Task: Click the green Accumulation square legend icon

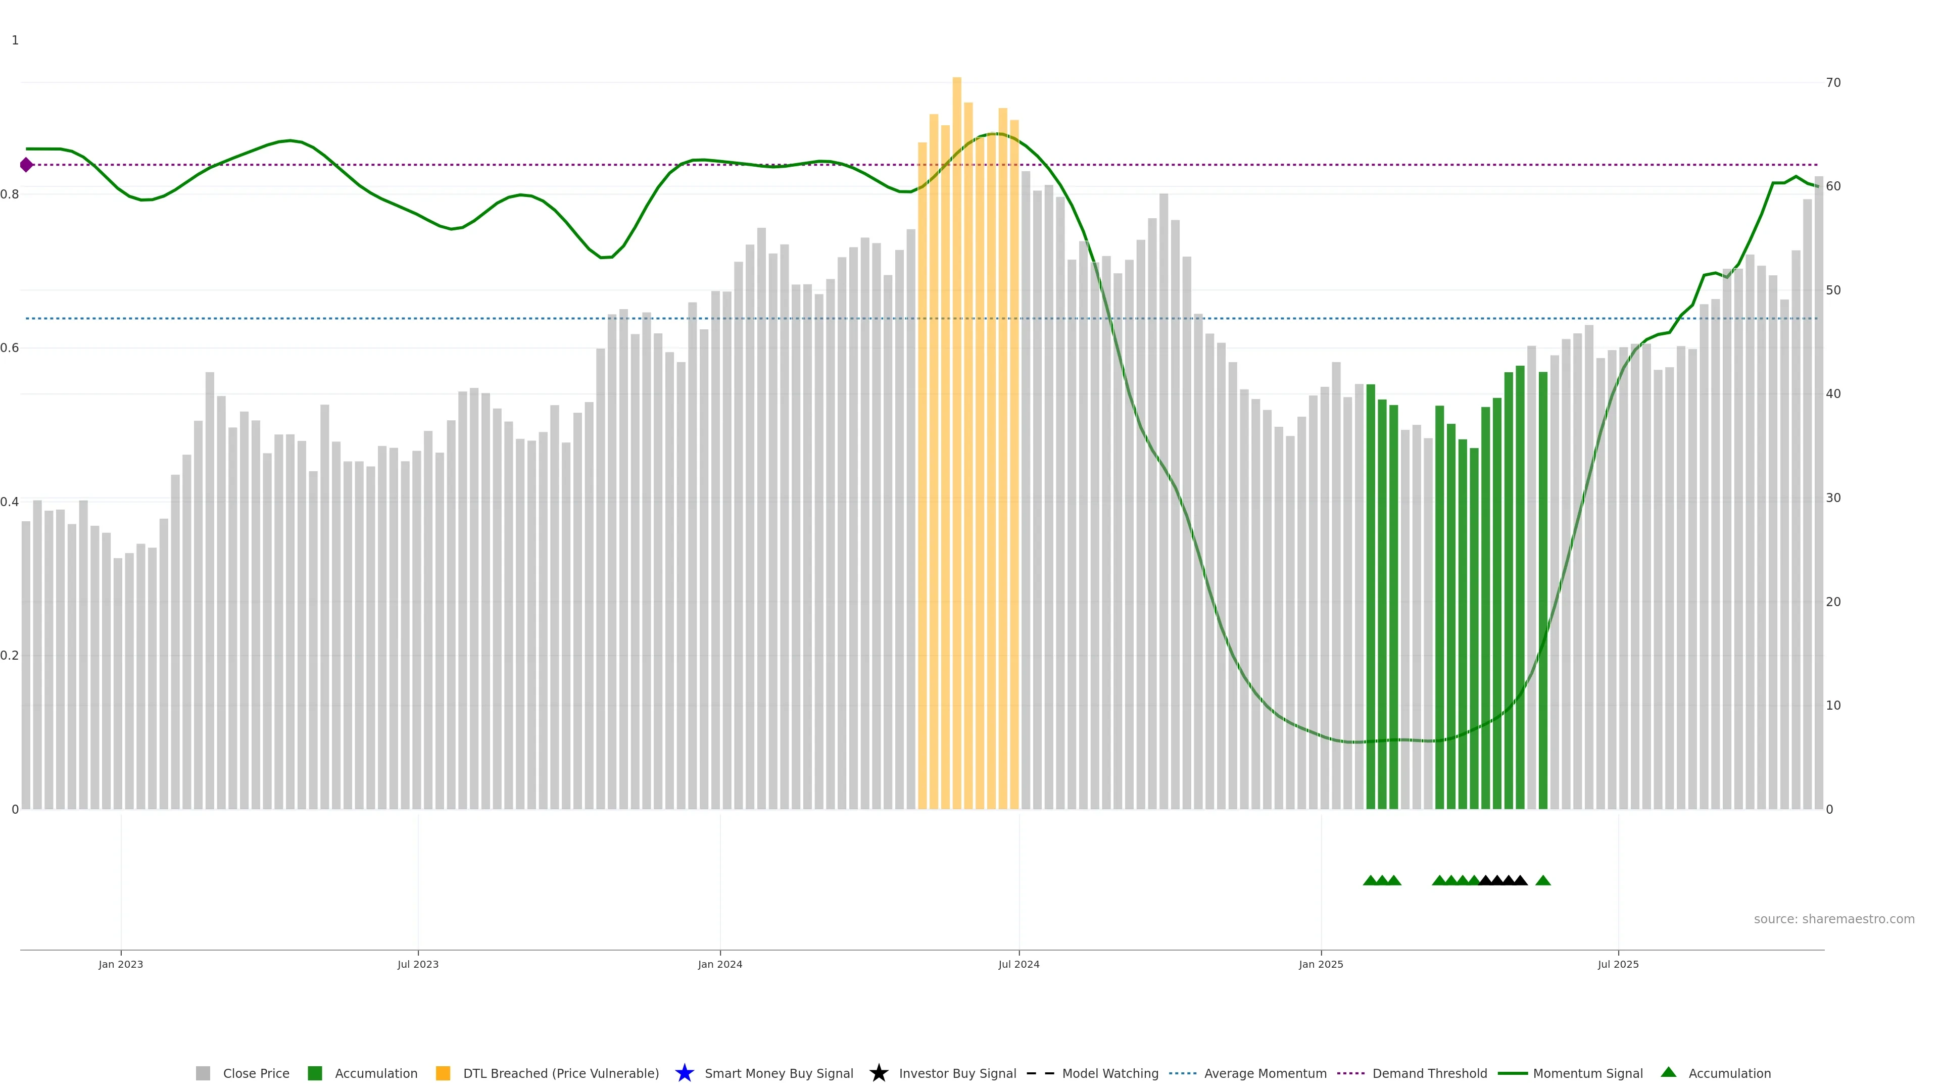Action: pos(315,1073)
